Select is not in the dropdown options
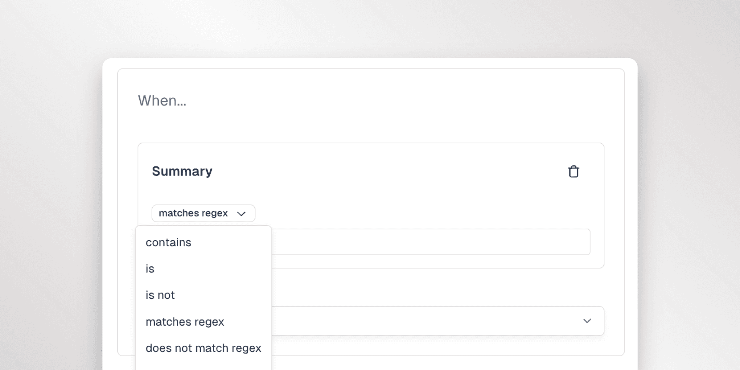 [x=160, y=295]
